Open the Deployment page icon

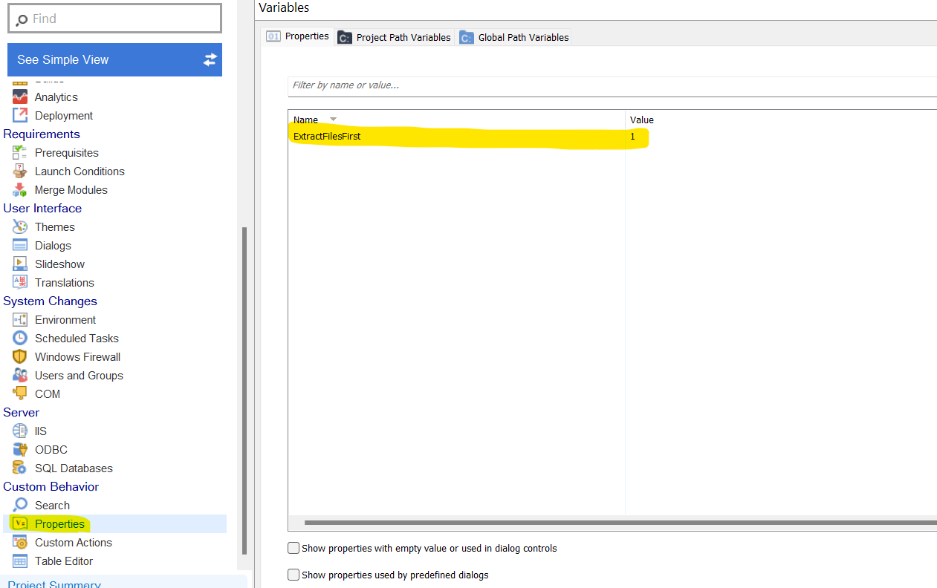(20, 116)
